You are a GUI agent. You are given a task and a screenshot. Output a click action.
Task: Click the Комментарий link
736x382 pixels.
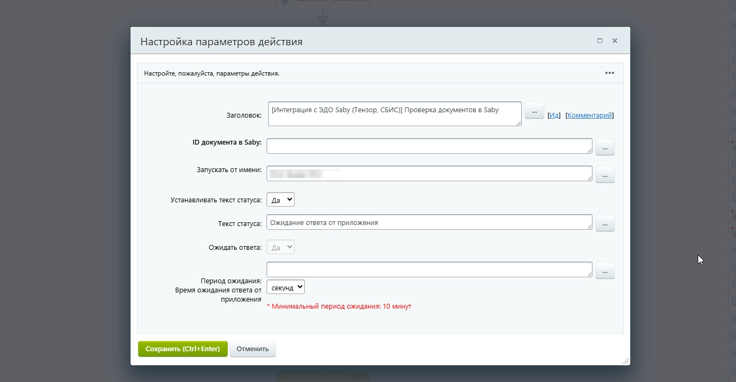590,115
